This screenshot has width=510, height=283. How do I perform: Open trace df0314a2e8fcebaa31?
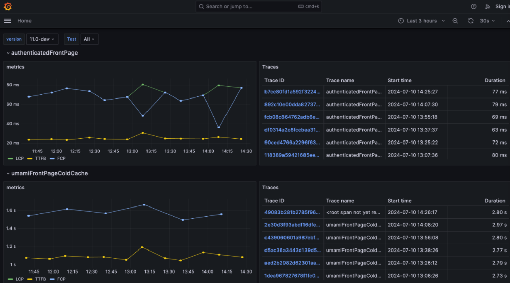click(x=292, y=130)
